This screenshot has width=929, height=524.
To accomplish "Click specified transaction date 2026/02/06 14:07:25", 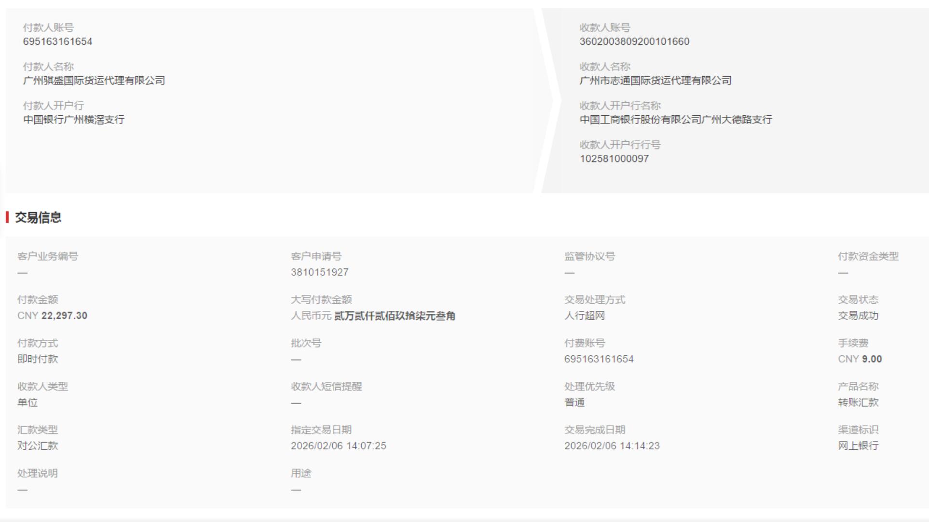I will pyautogui.click(x=338, y=446).
